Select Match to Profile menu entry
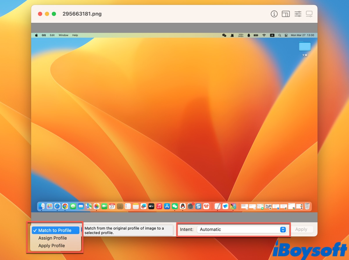 tap(55, 230)
